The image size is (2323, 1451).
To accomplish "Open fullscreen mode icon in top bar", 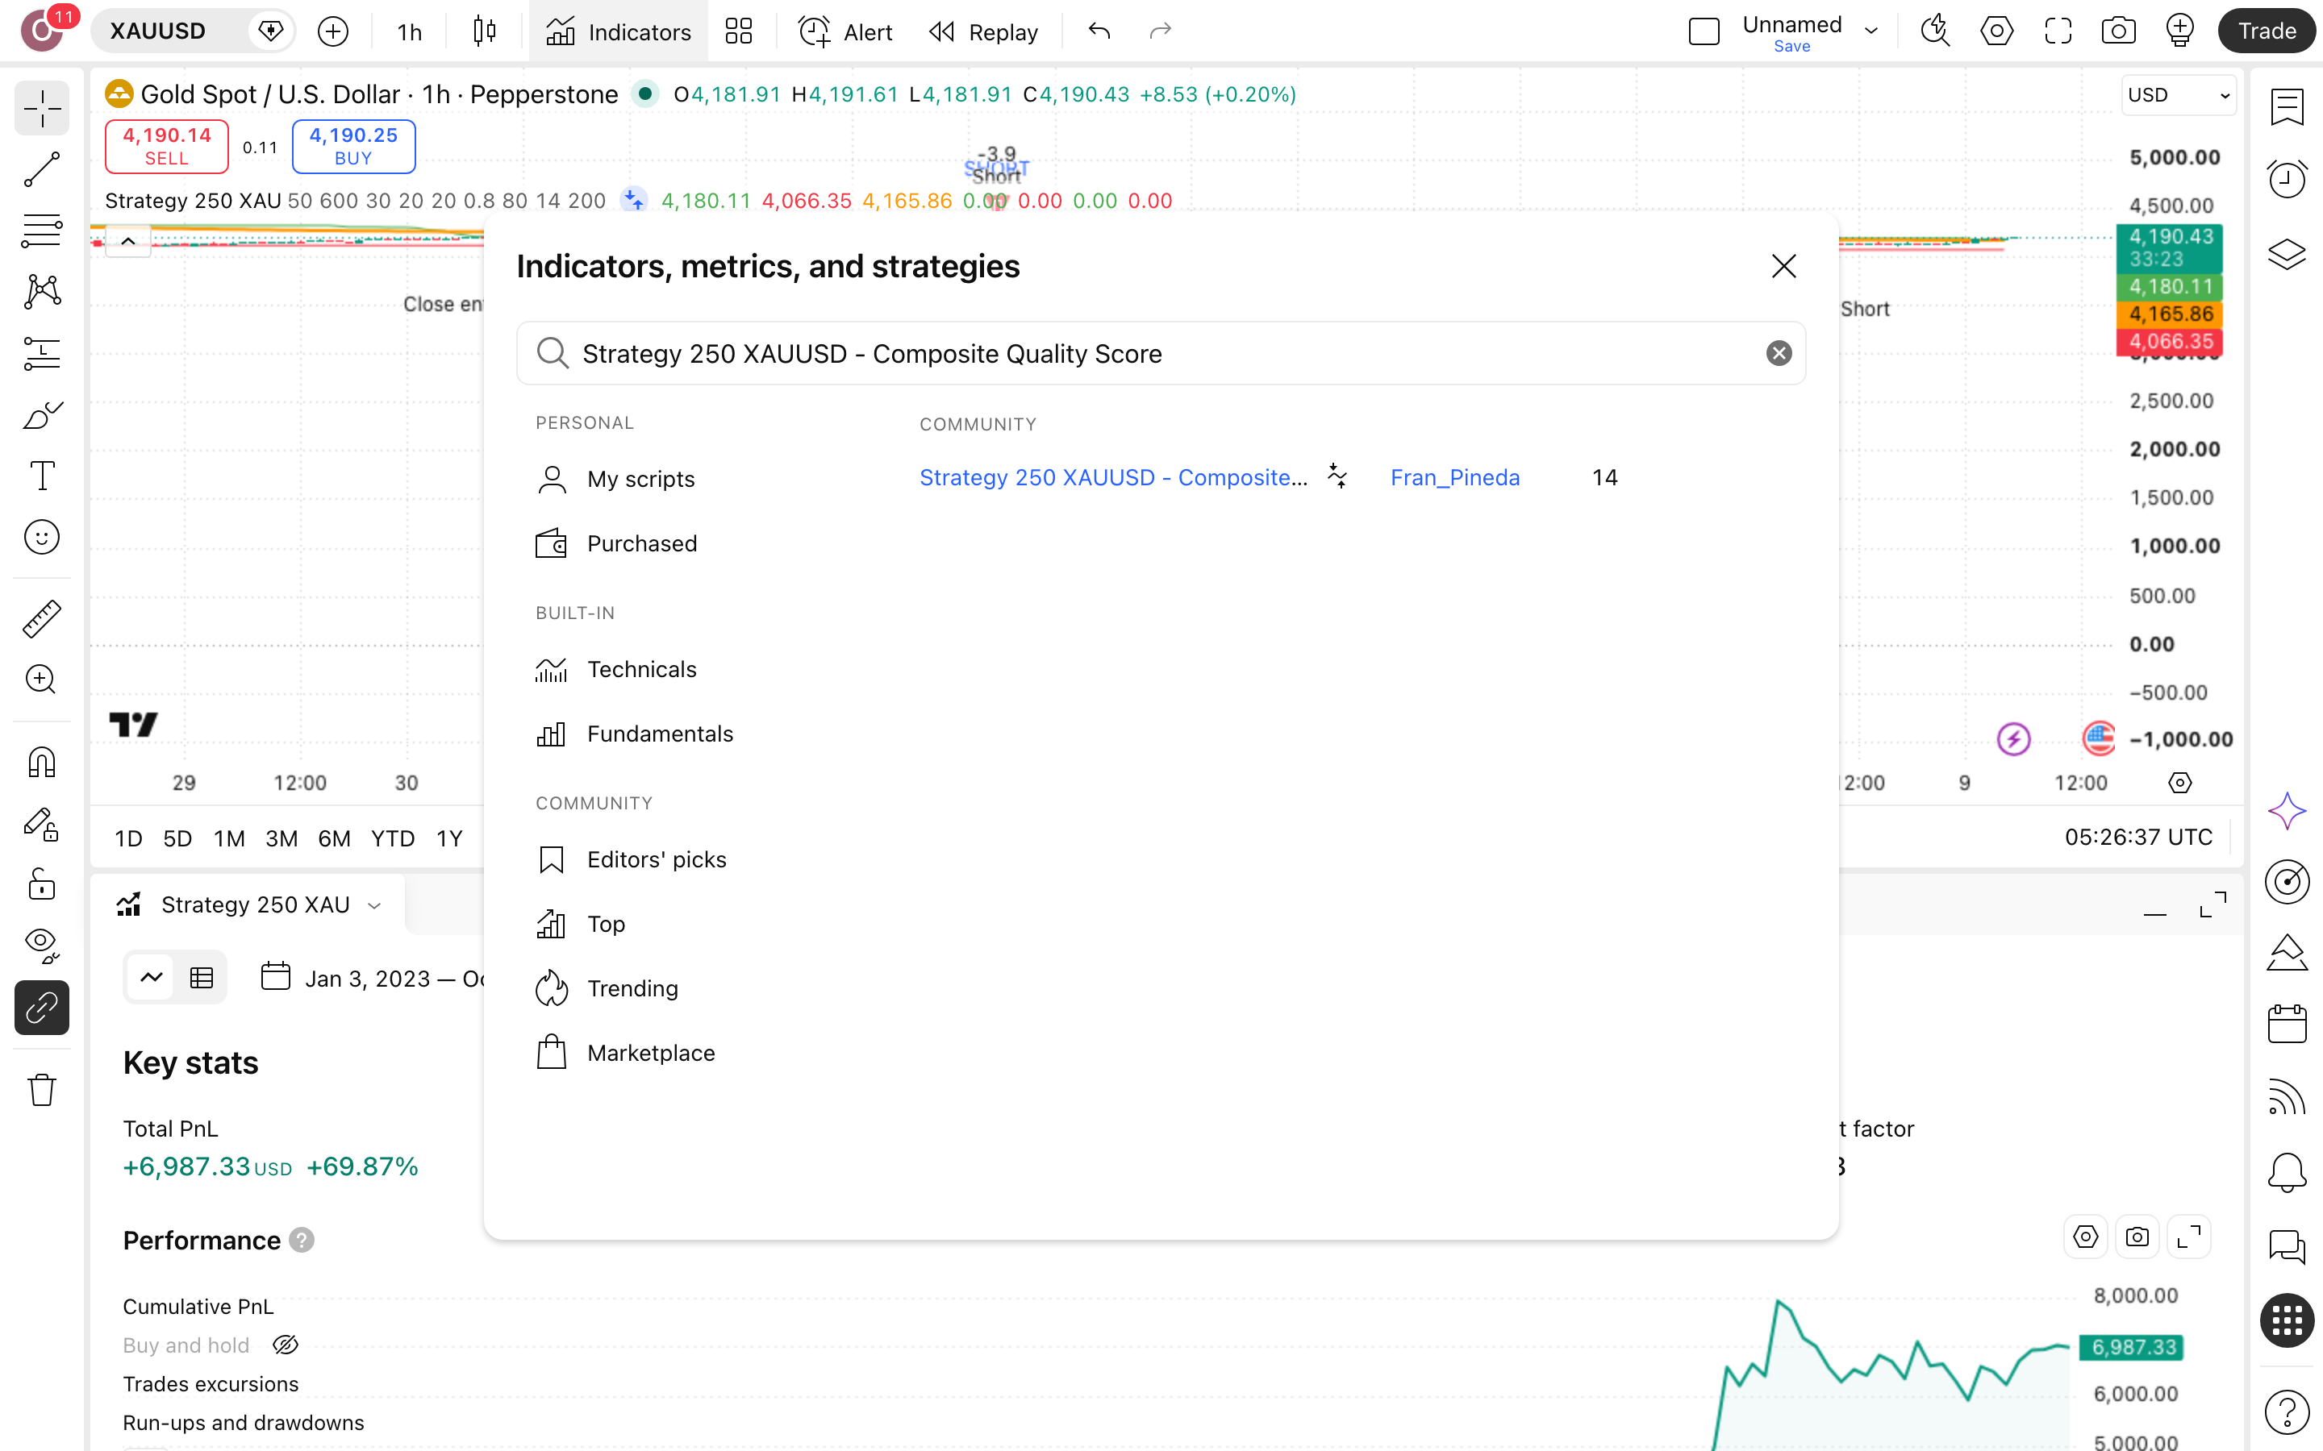I will (2057, 31).
